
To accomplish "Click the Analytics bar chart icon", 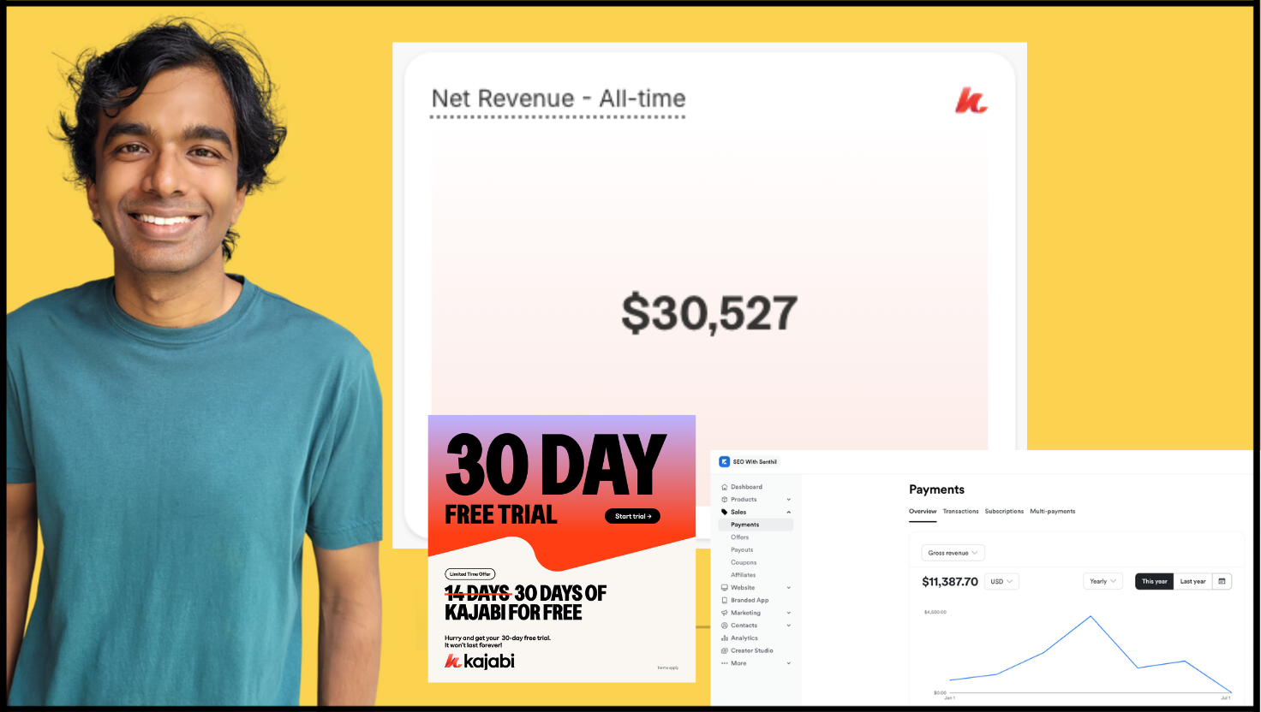I will pos(725,638).
